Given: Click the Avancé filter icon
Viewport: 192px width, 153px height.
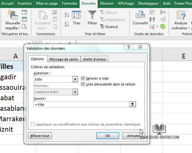Looking at the screenshot, I should (x=102, y=27).
